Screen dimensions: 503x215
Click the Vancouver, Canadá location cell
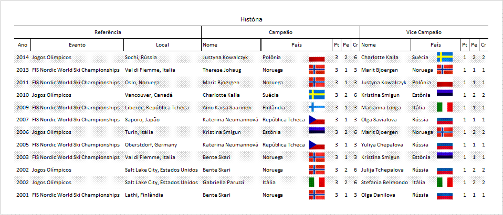149,95
